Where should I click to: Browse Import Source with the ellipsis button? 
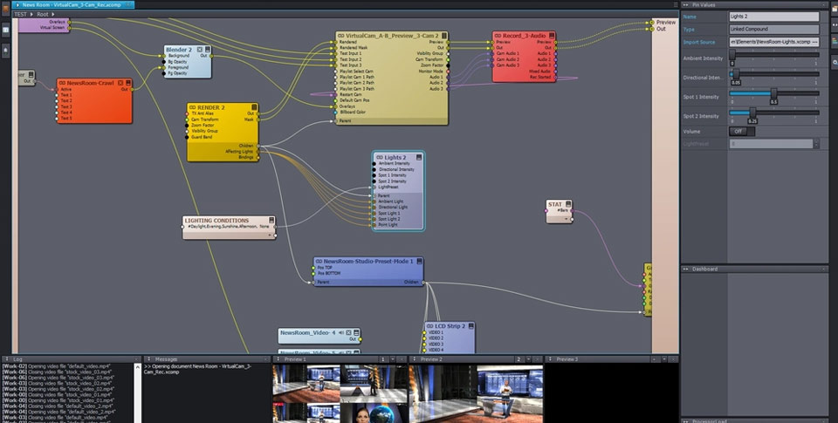tap(815, 42)
